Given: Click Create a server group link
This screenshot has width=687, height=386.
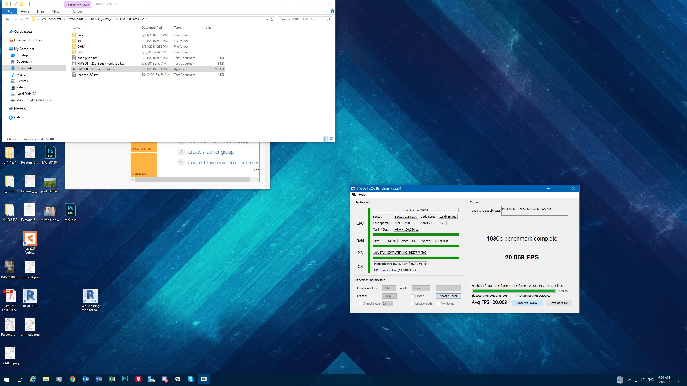Looking at the screenshot, I should pos(211,152).
